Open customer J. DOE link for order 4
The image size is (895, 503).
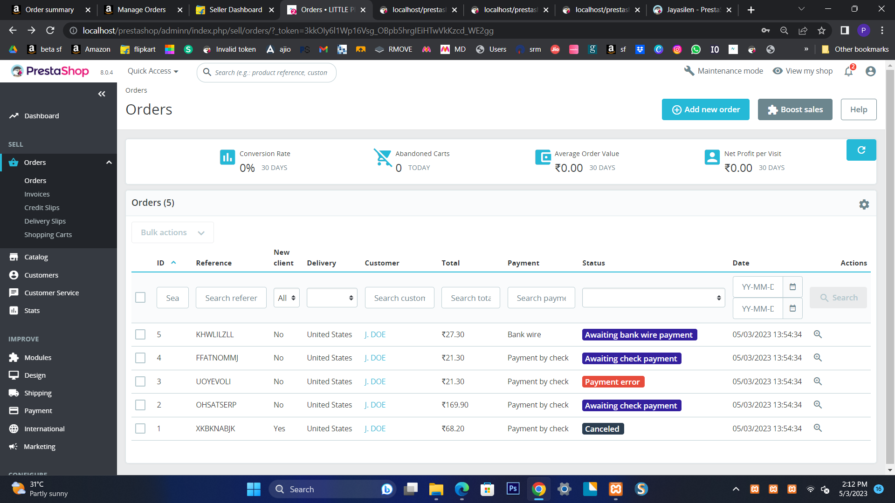tap(375, 358)
